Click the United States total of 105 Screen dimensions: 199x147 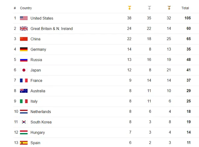tap(188, 18)
